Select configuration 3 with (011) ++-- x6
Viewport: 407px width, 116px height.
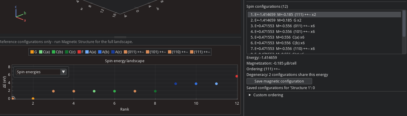click(x=324, y=26)
